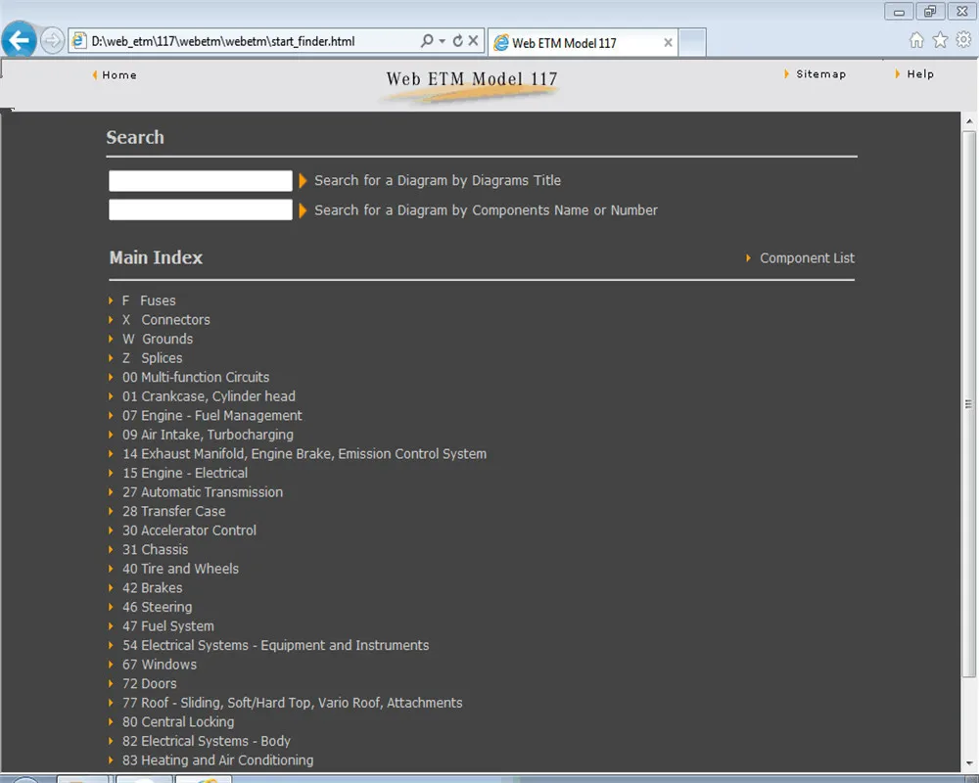This screenshot has width=979, height=783.
Task: Open W Grounds index entry
Action: click(158, 339)
